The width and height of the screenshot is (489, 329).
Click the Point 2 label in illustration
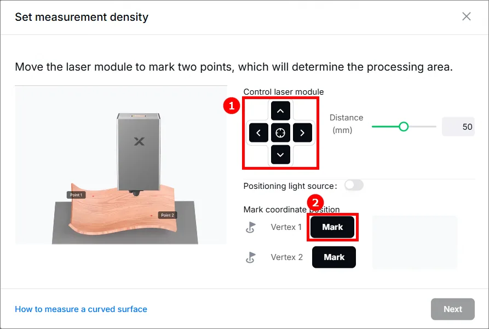click(168, 215)
